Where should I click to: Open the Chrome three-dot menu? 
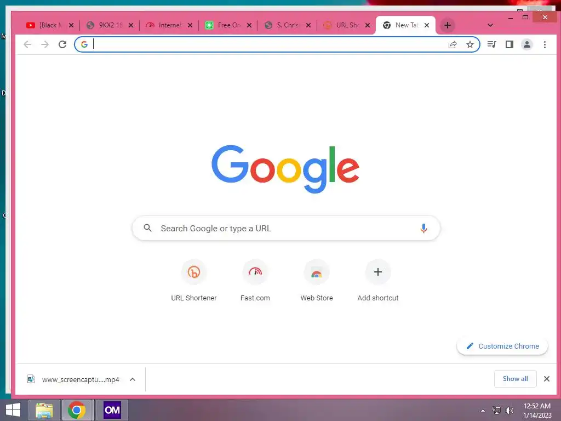coord(545,44)
